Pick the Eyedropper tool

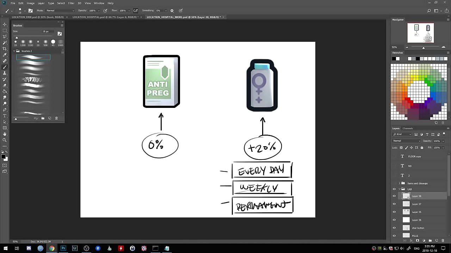[x=5, y=55]
